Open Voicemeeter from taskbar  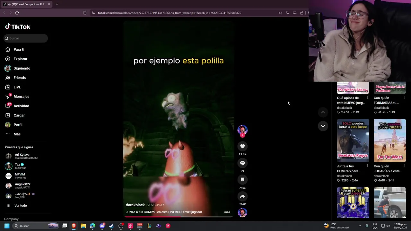pyautogui.click(x=140, y=226)
